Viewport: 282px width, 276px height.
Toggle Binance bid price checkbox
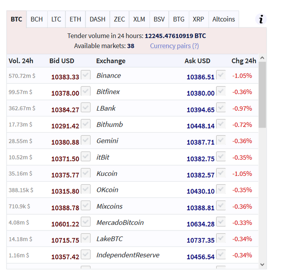pos(86,75)
